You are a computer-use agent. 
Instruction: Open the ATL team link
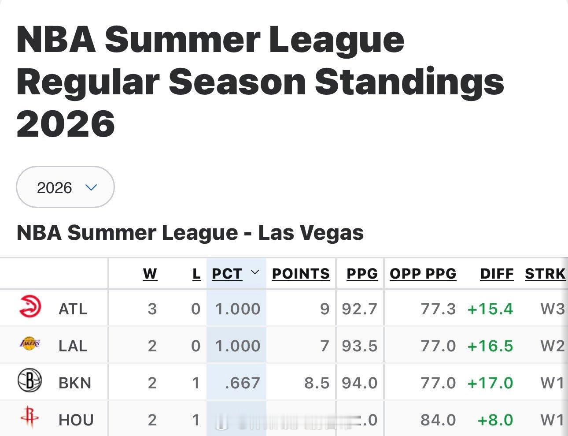click(x=73, y=309)
